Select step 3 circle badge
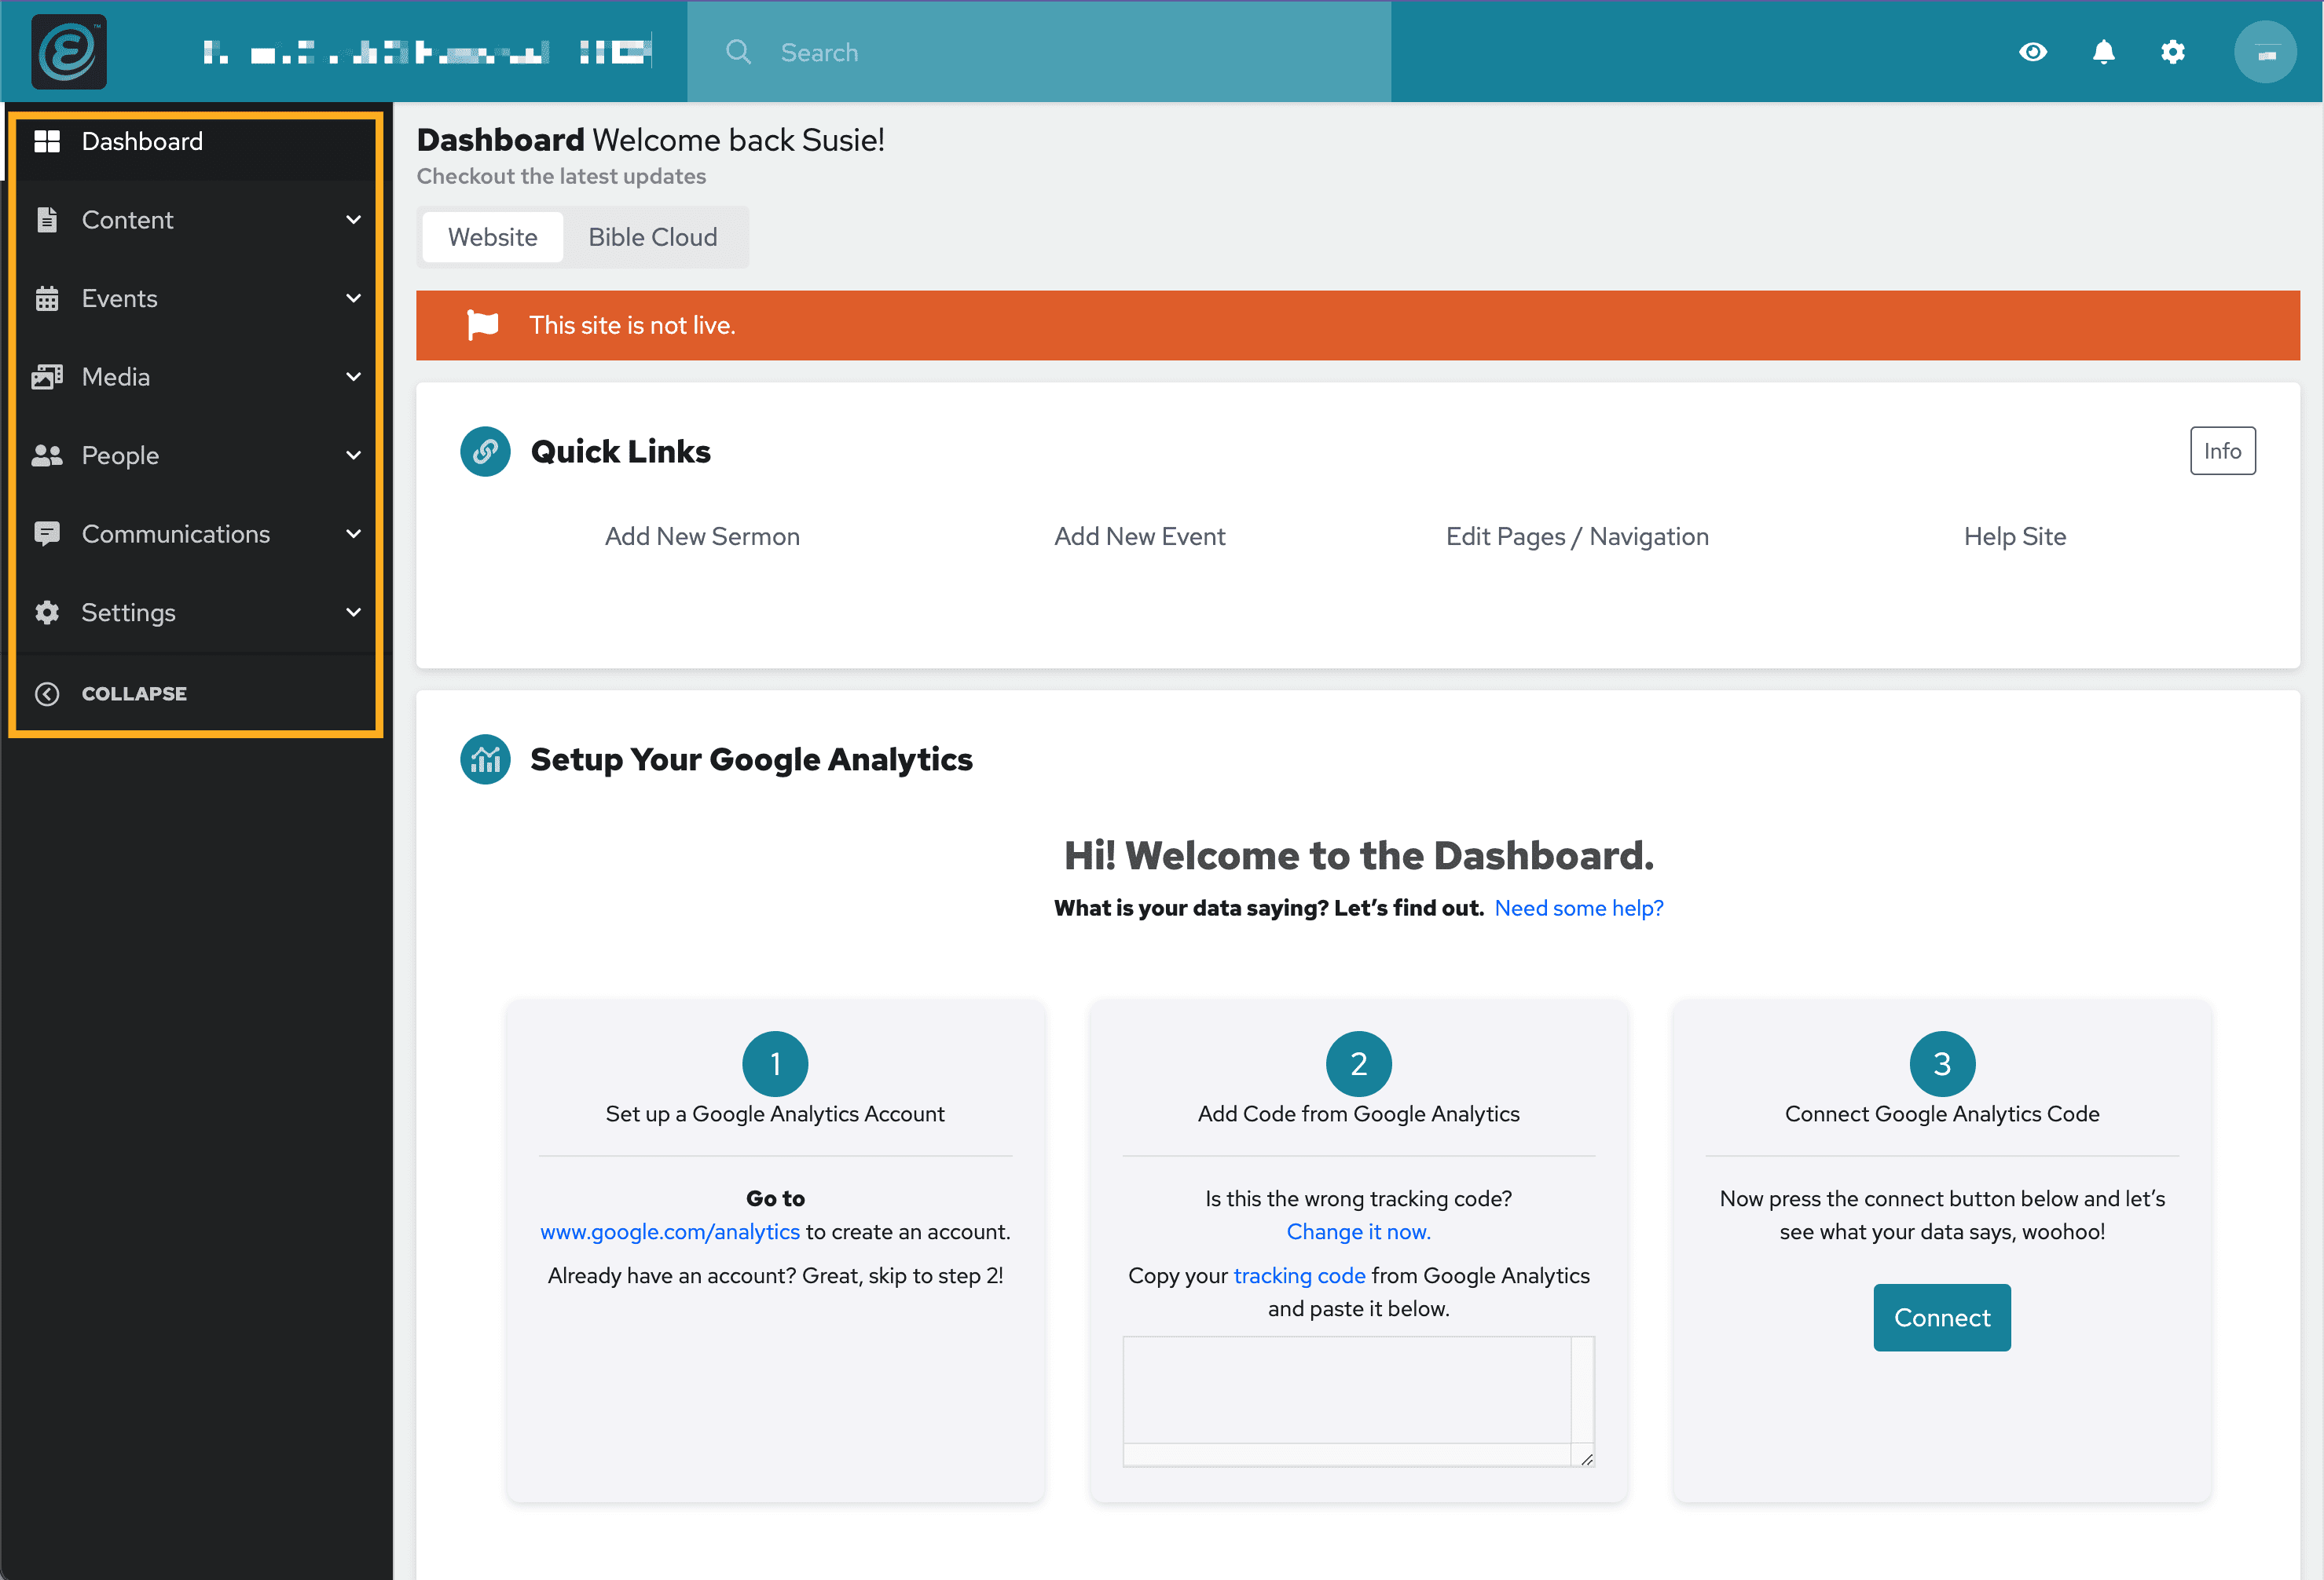2324x1580 pixels. (x=1942, y=1063)
